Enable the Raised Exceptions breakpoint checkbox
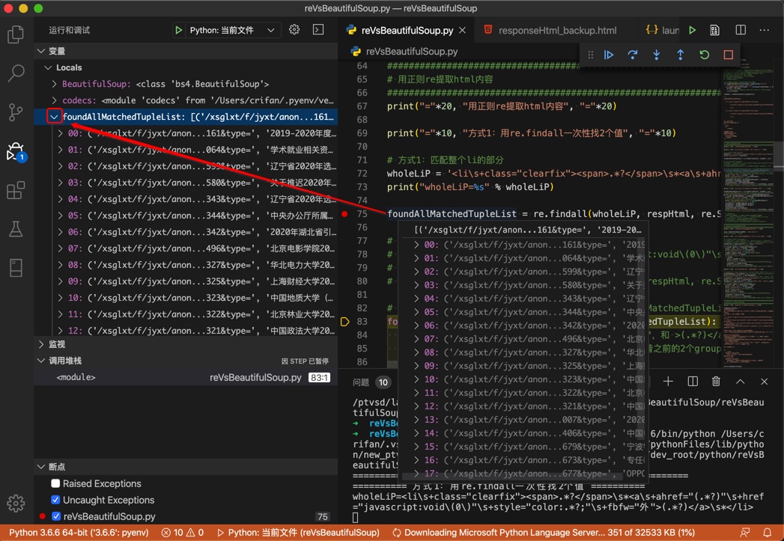The height and width of the screenshot is (541, 784). click(x=56, y=483)
